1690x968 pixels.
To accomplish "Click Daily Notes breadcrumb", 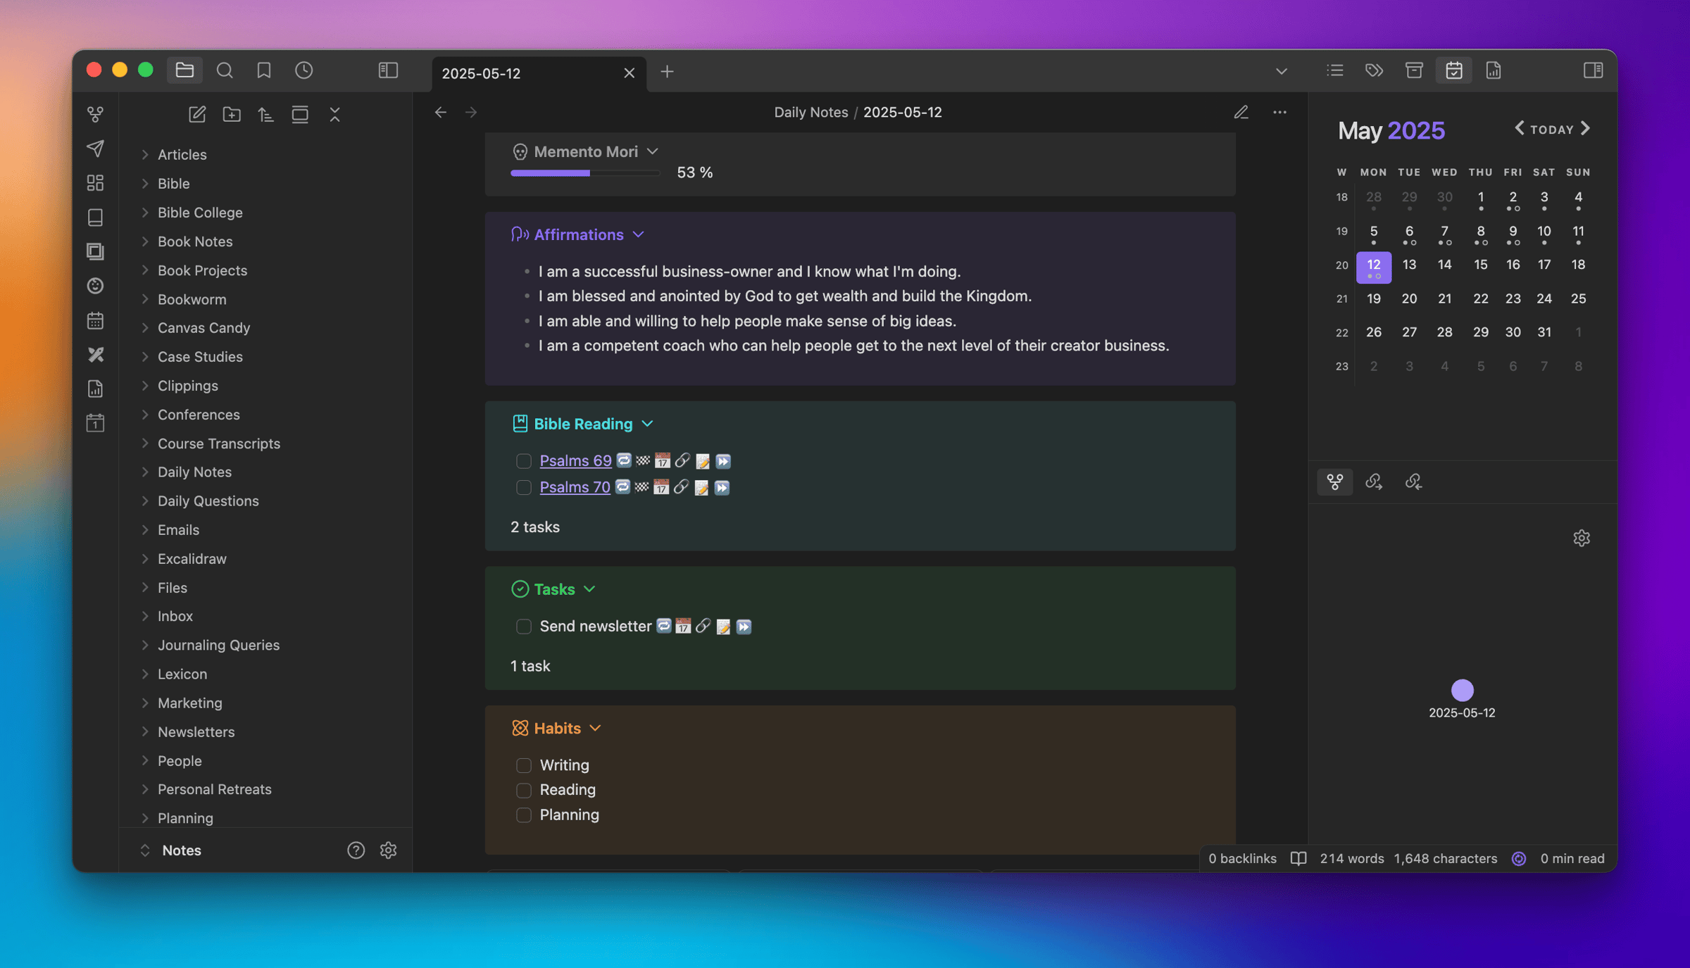I will (x=811, y=112).
